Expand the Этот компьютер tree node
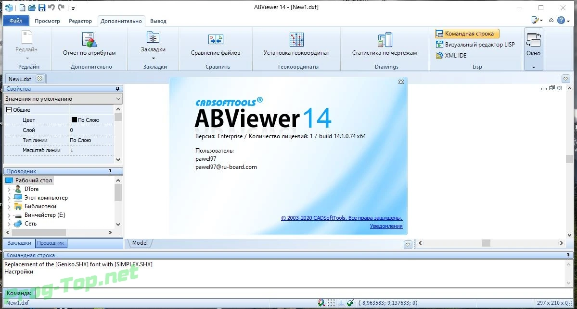Image resolution: width=577 pixels, height=309 pixels. pos(9,198)
